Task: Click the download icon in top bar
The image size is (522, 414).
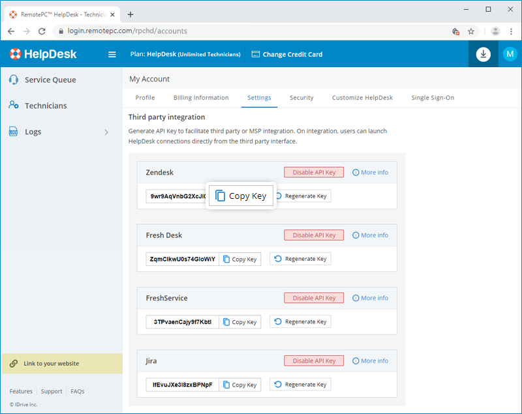Action: 483,54
